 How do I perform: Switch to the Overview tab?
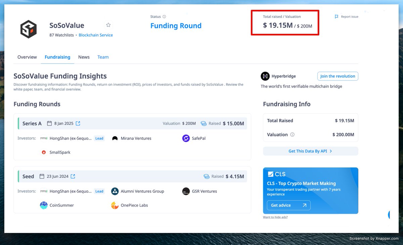(27, 57)
